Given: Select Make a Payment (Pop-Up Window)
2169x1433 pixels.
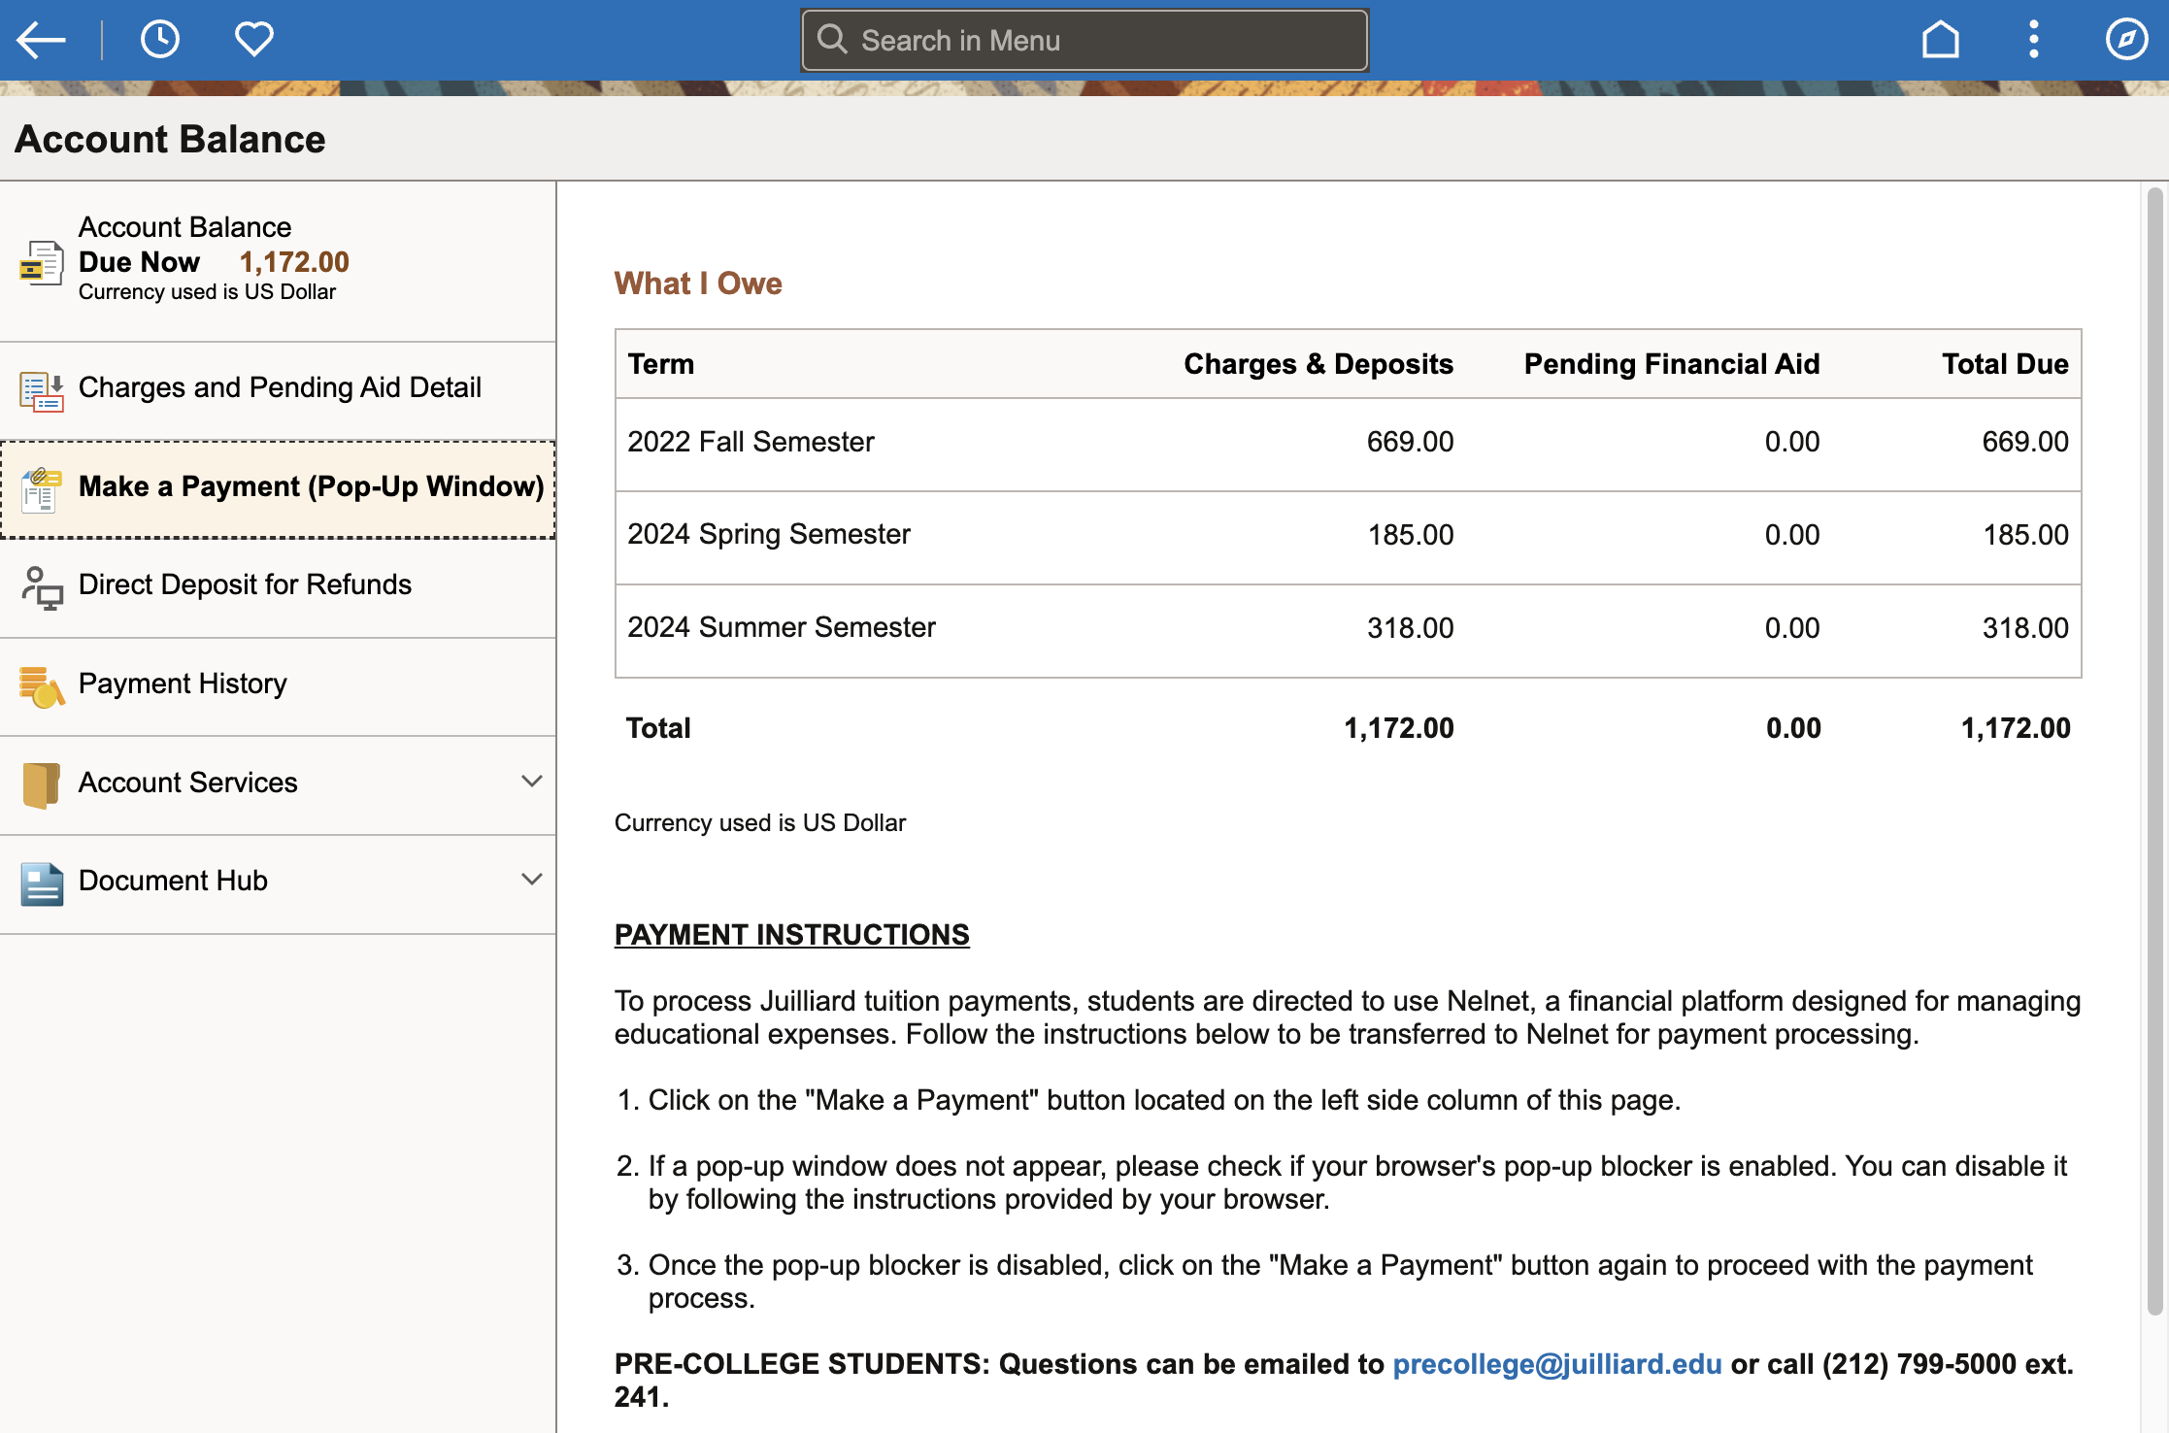Looking at the screenshot, I should coord(278,489).
